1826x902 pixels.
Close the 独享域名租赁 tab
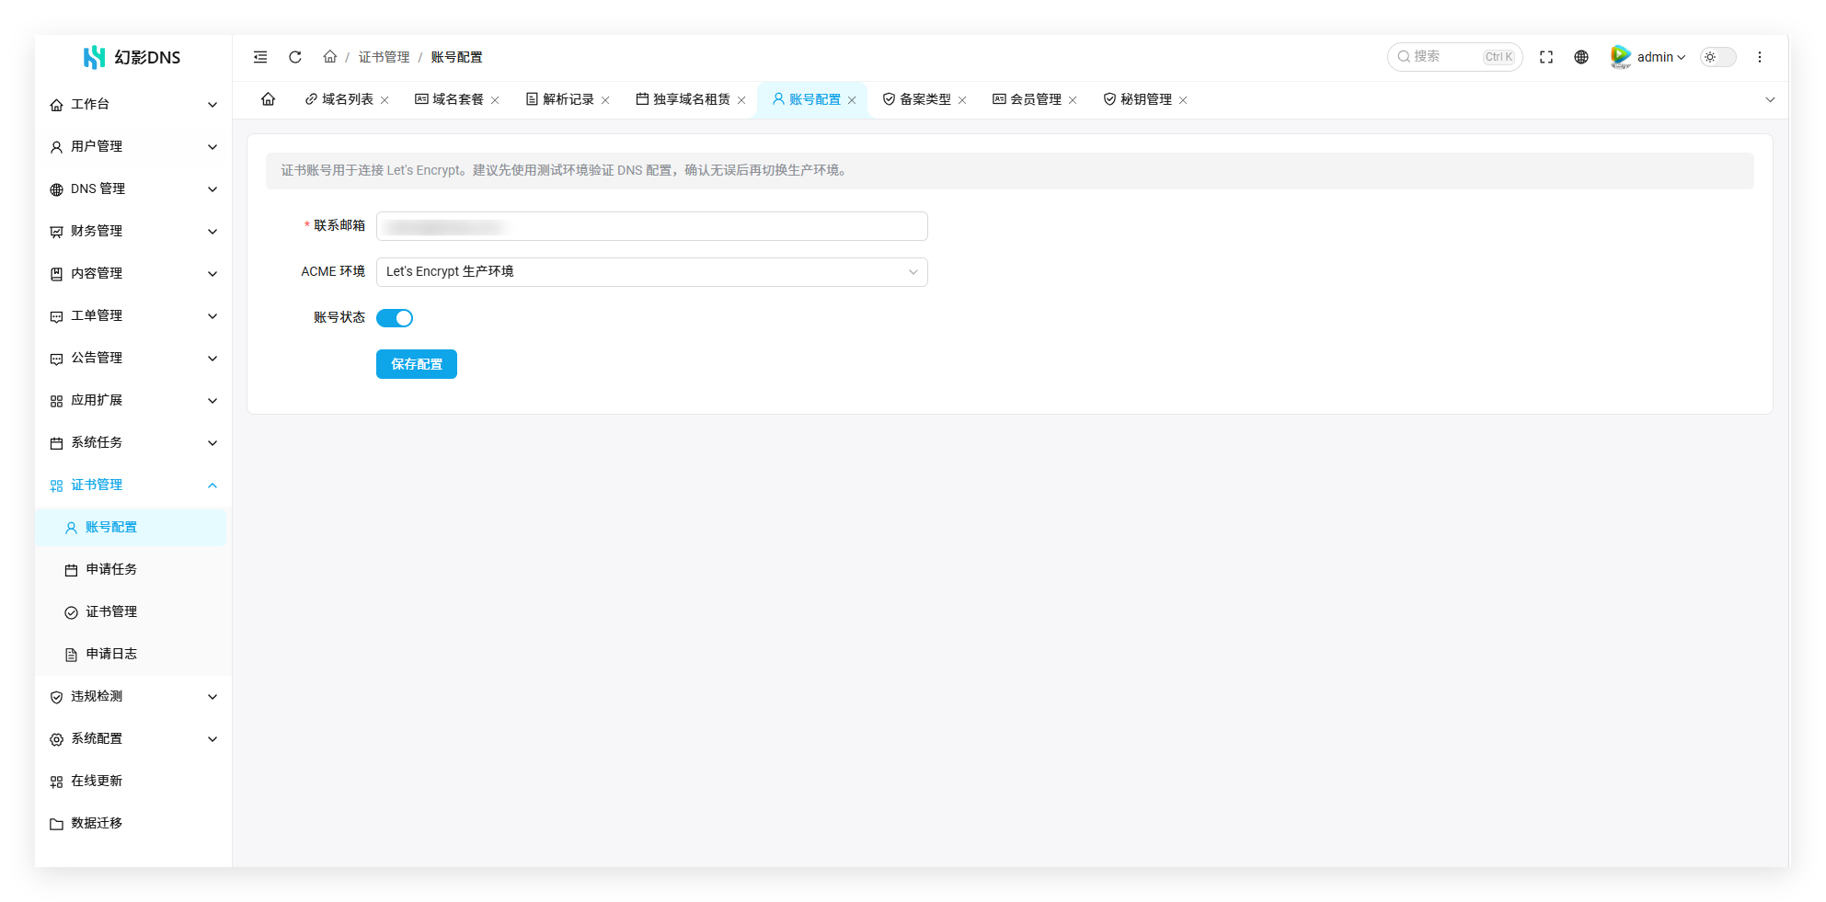[x=741, y=100]
